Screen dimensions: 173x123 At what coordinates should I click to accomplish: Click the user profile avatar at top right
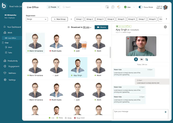click(165, 7)
